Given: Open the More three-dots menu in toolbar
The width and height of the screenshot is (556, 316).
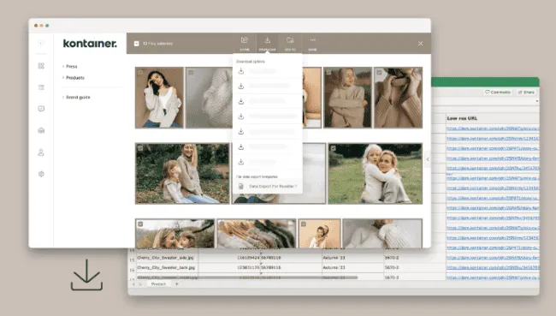Looking at the screenshot, I should (312, 40).
